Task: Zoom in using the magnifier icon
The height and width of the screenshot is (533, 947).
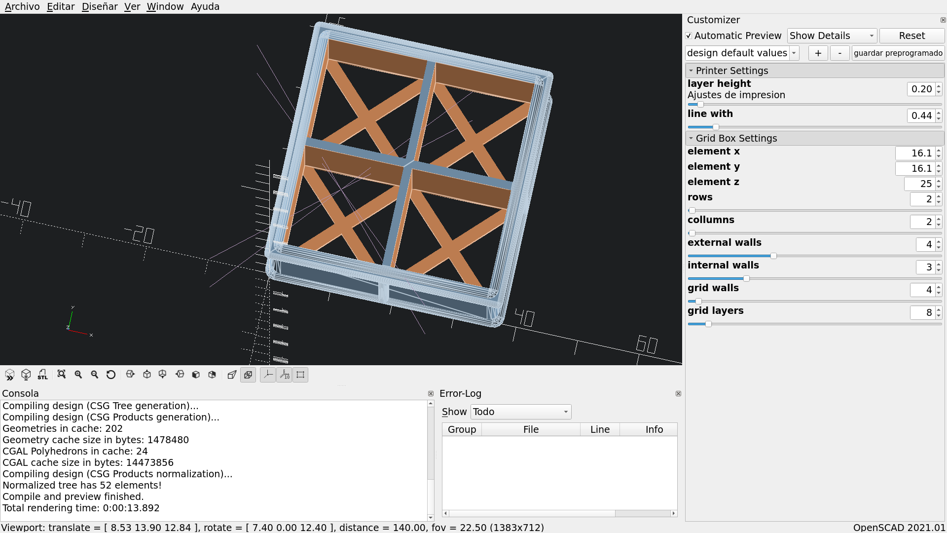Action: (78, 375)
